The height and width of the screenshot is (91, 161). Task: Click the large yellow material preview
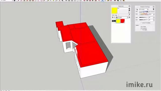click(x=114, y=11)
